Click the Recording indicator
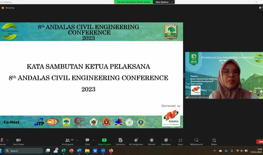Screen dimensions: 263x155 click(8, 8)
